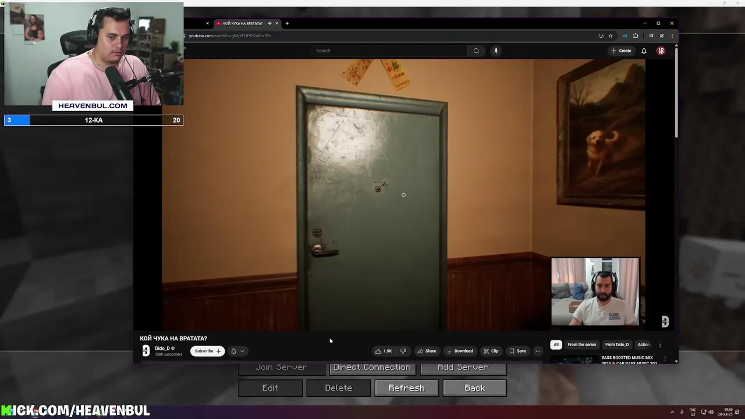Download the video
The image size is (745, 419).
coord(460,351)
